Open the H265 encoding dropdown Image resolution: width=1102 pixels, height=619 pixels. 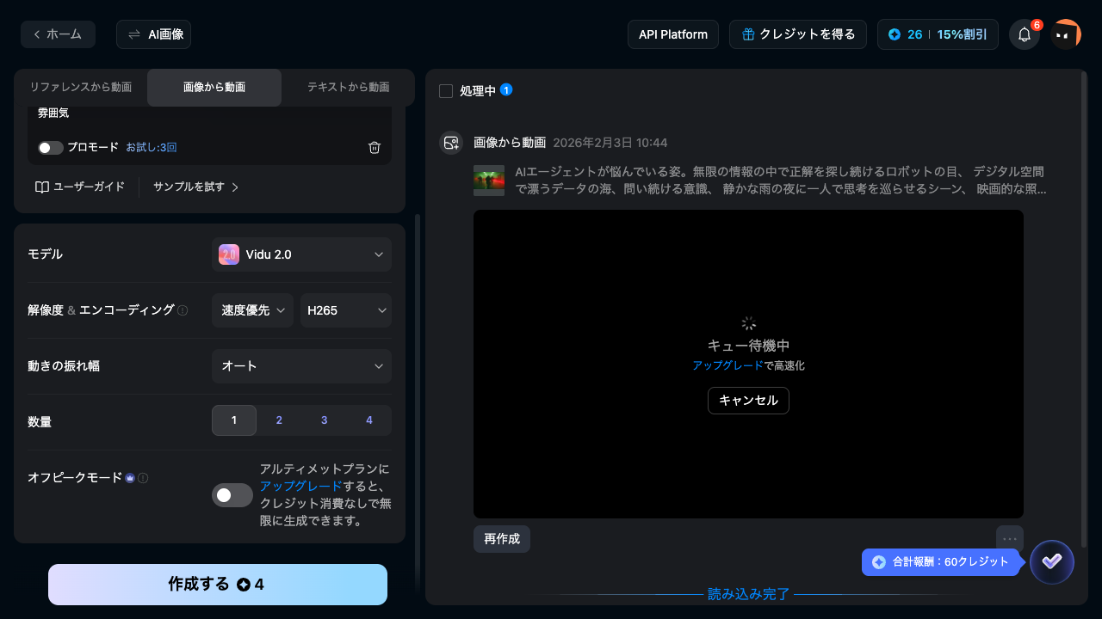point(346,310)
